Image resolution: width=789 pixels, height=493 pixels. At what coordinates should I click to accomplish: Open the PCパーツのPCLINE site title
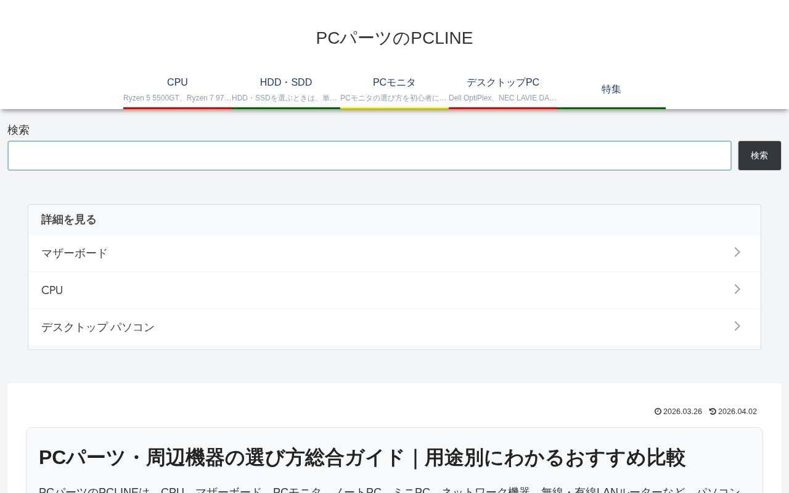point(394,38)
